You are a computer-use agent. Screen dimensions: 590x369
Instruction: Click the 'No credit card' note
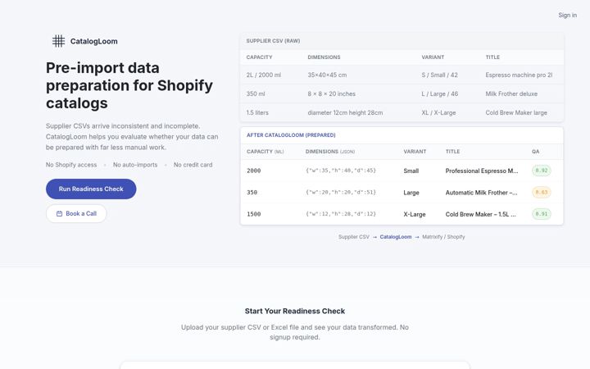(x=193, y=165)
